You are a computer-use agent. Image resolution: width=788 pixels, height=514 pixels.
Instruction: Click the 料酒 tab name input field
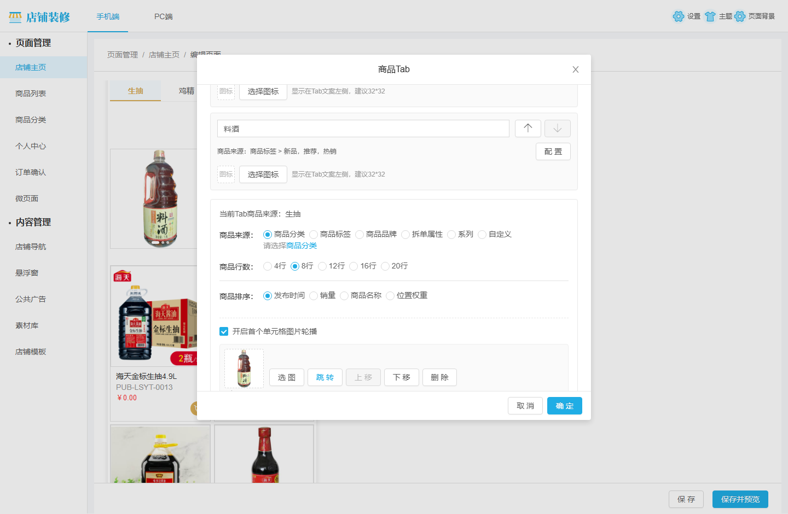pyautogui.click(x=363, y=128)
